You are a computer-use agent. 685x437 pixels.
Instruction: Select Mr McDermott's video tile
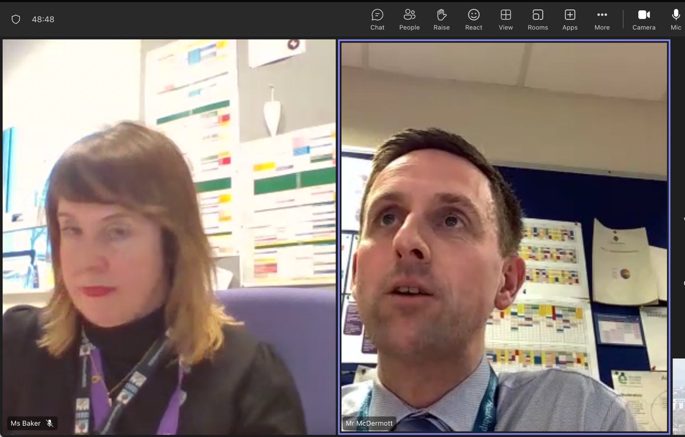click(x=504, y=237)
